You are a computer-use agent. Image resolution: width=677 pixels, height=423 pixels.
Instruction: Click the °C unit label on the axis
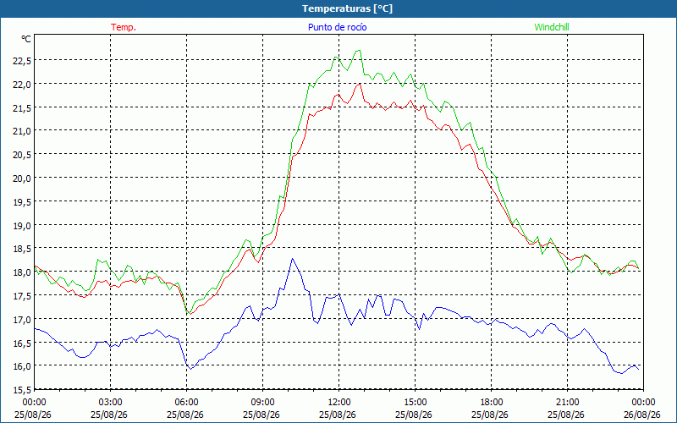[x=26, y=39]
